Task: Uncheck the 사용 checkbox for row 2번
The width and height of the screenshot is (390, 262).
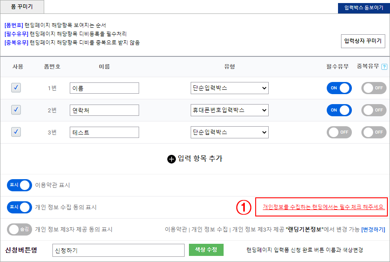Action: point(16,110)
